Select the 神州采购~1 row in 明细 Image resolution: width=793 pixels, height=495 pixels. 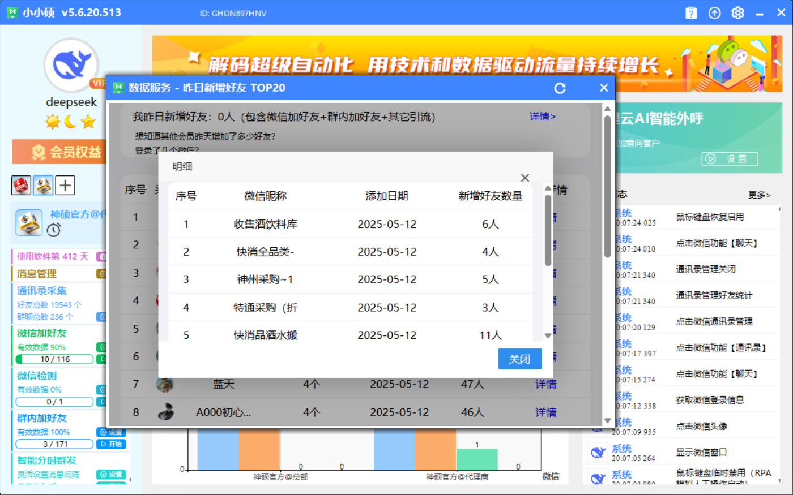coord(351,279)
